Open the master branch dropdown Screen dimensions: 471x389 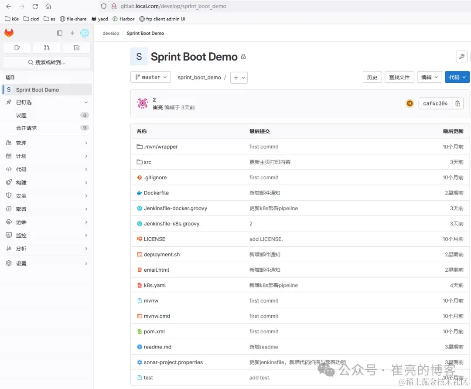150,77
